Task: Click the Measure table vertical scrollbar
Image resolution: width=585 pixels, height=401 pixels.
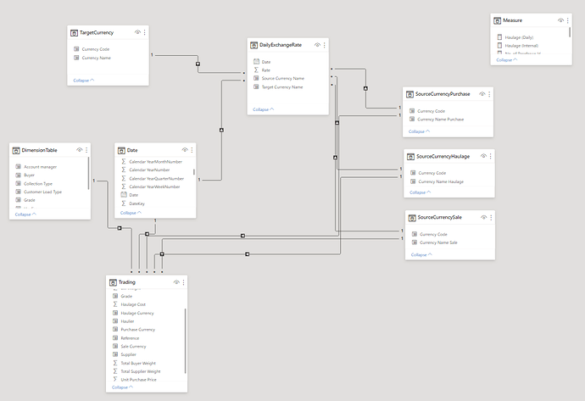Action: click(x=570, y=32)
